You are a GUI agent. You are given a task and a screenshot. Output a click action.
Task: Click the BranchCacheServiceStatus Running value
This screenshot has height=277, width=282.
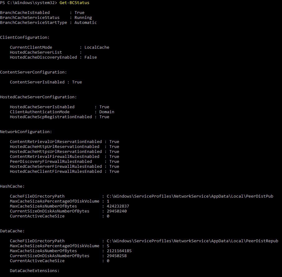pyautogui.click(x=83, y=18)
